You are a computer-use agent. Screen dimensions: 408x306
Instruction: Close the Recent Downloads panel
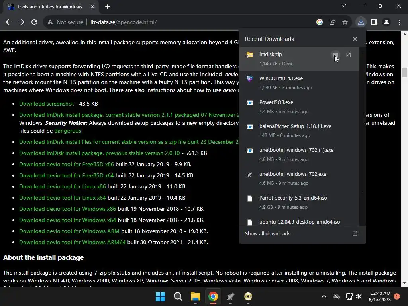355,39
